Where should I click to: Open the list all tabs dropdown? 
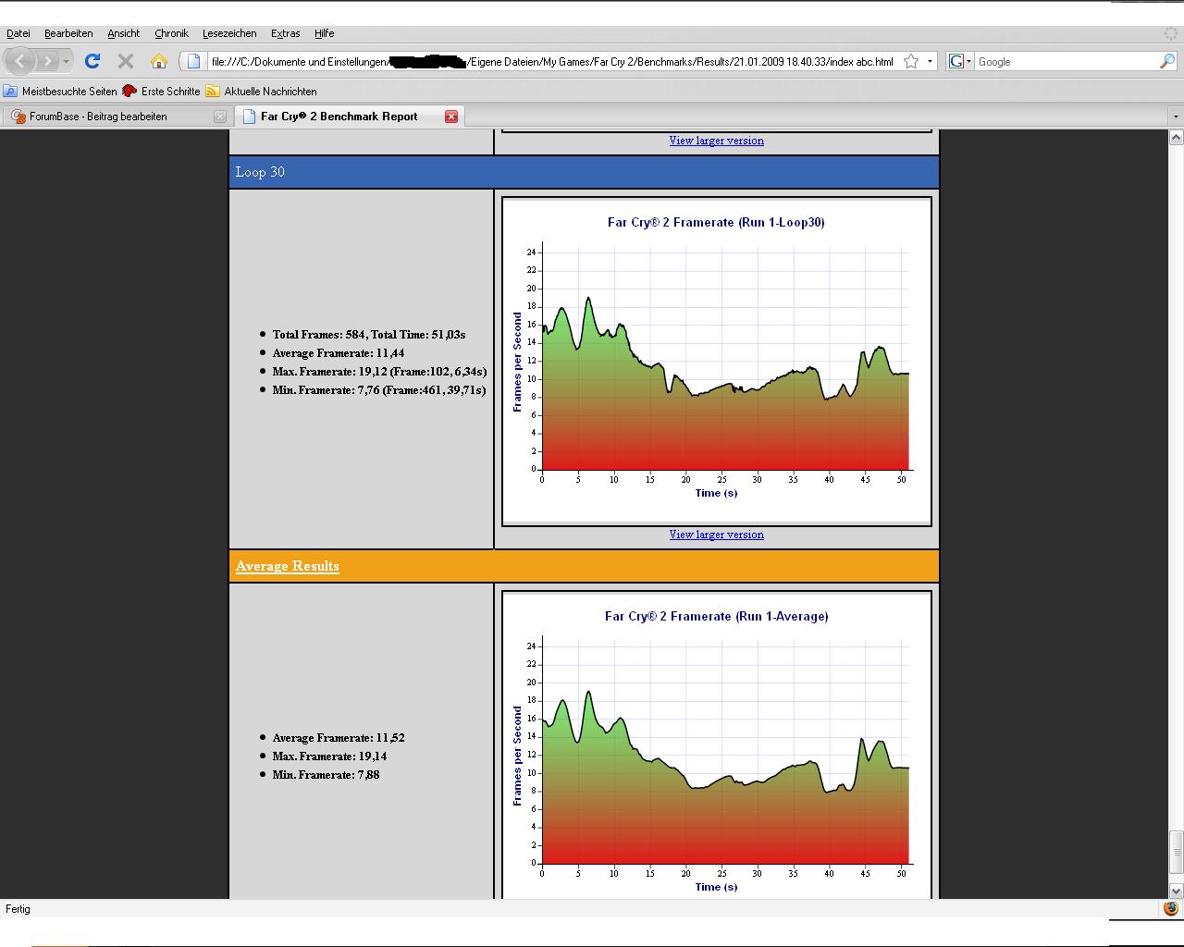pos(1176,117)
